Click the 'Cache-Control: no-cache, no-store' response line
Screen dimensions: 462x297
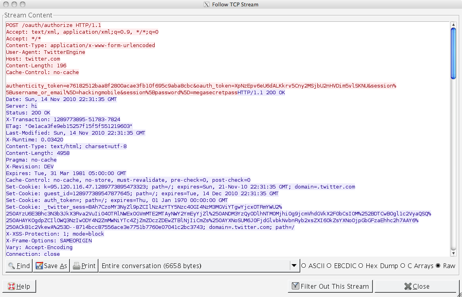[x=128, y=180]
